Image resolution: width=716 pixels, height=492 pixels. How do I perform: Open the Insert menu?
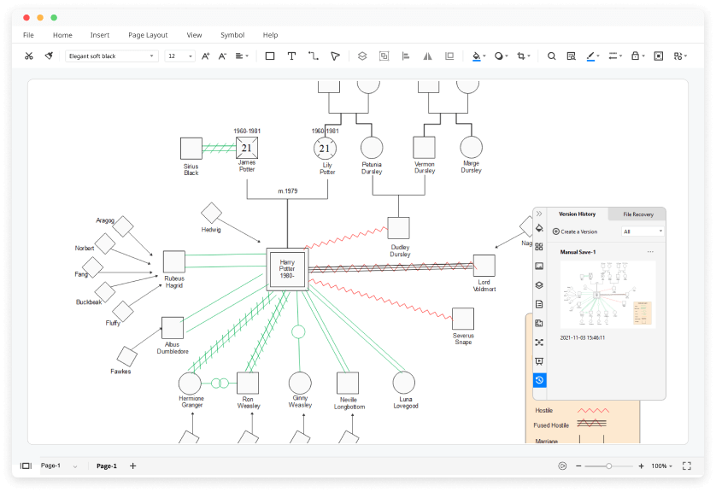click(100, 35)
